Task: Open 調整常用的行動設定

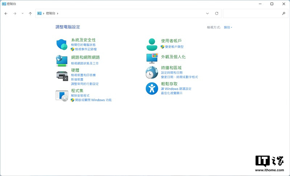Action: pyautogui.click(x=85, y=84)
